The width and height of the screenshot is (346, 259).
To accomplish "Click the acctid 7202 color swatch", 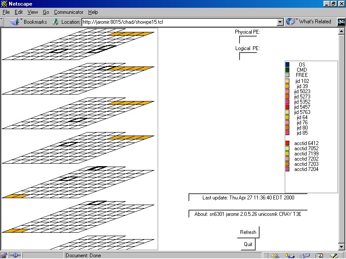I will [x=287, y=158].
